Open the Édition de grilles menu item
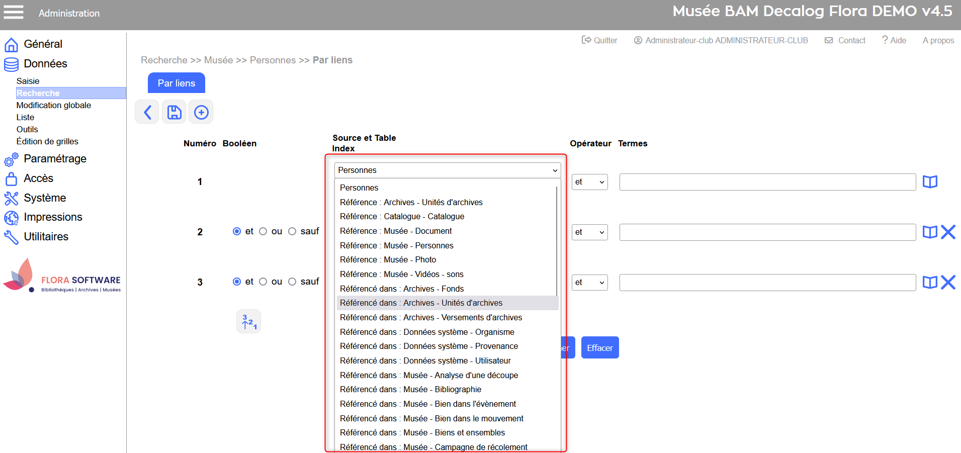This screenshot has width=961, height=453. (47, 141)
